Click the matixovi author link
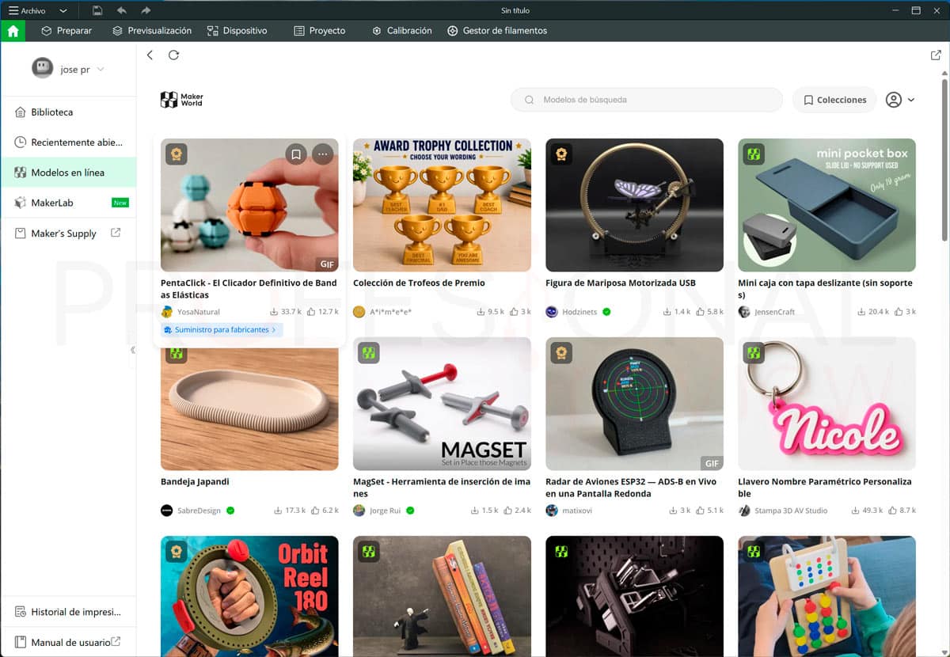 click(577, 511)
